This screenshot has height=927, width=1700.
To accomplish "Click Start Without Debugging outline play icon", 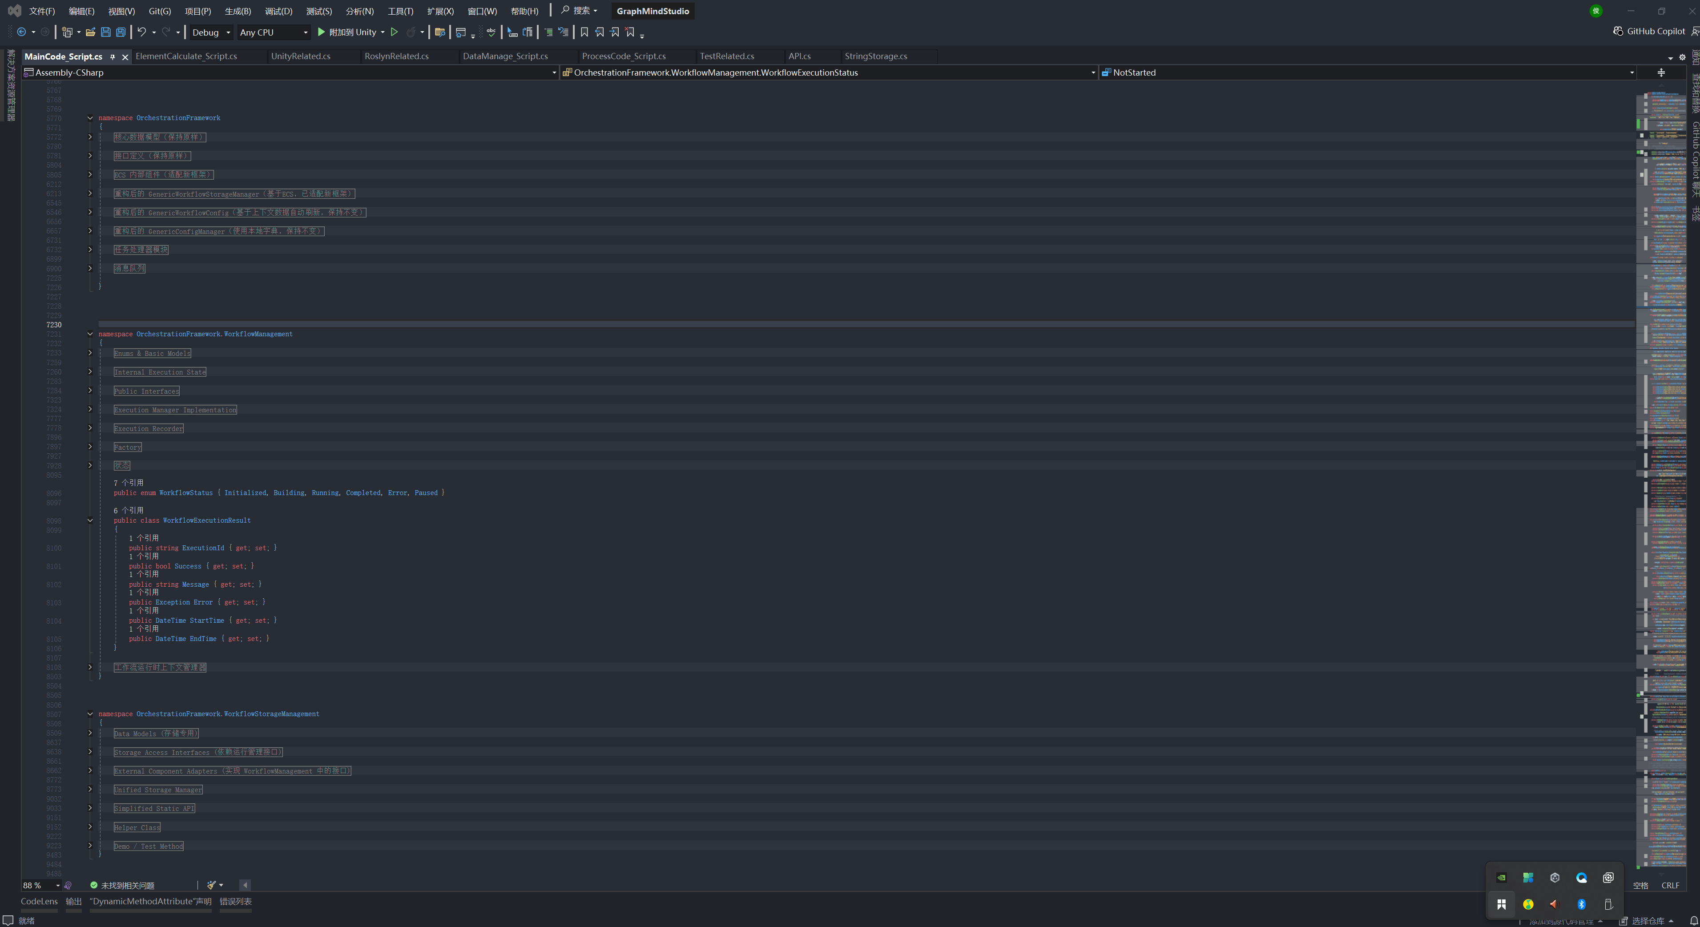I will (x=394, y=32).
